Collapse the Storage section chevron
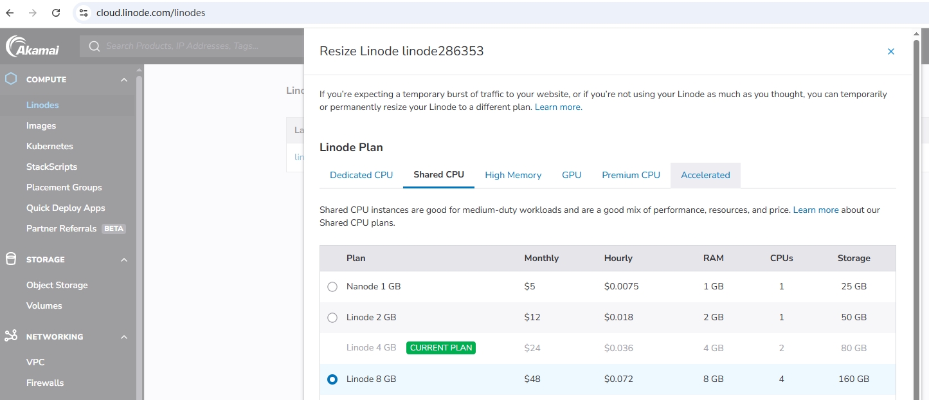This screenshot has height=400, width=929. tap(124, 260)
